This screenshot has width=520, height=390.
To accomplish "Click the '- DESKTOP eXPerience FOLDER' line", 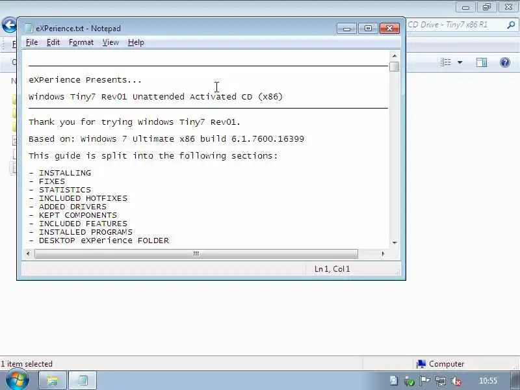I will click(x=99, y=240).
